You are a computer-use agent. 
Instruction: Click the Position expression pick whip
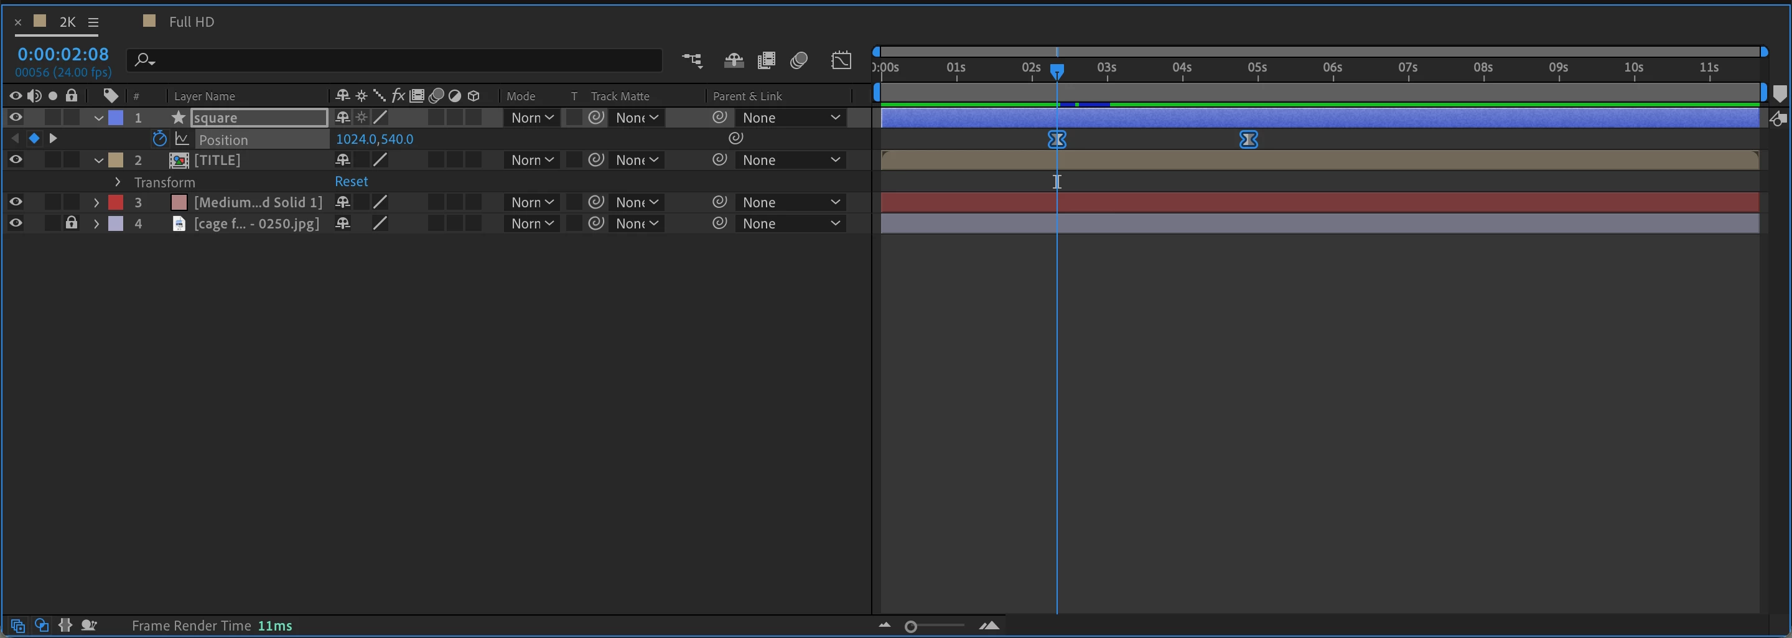[x=735, y=138]
